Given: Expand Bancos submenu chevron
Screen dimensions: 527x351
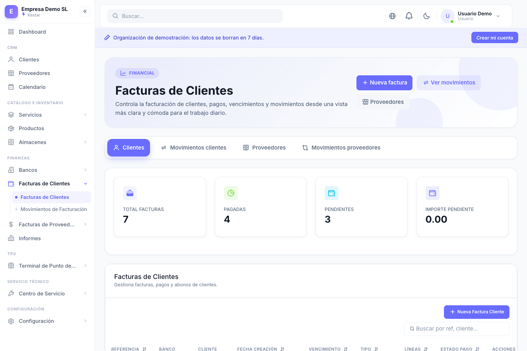Looking at the screenshot, I should point(85,170).
